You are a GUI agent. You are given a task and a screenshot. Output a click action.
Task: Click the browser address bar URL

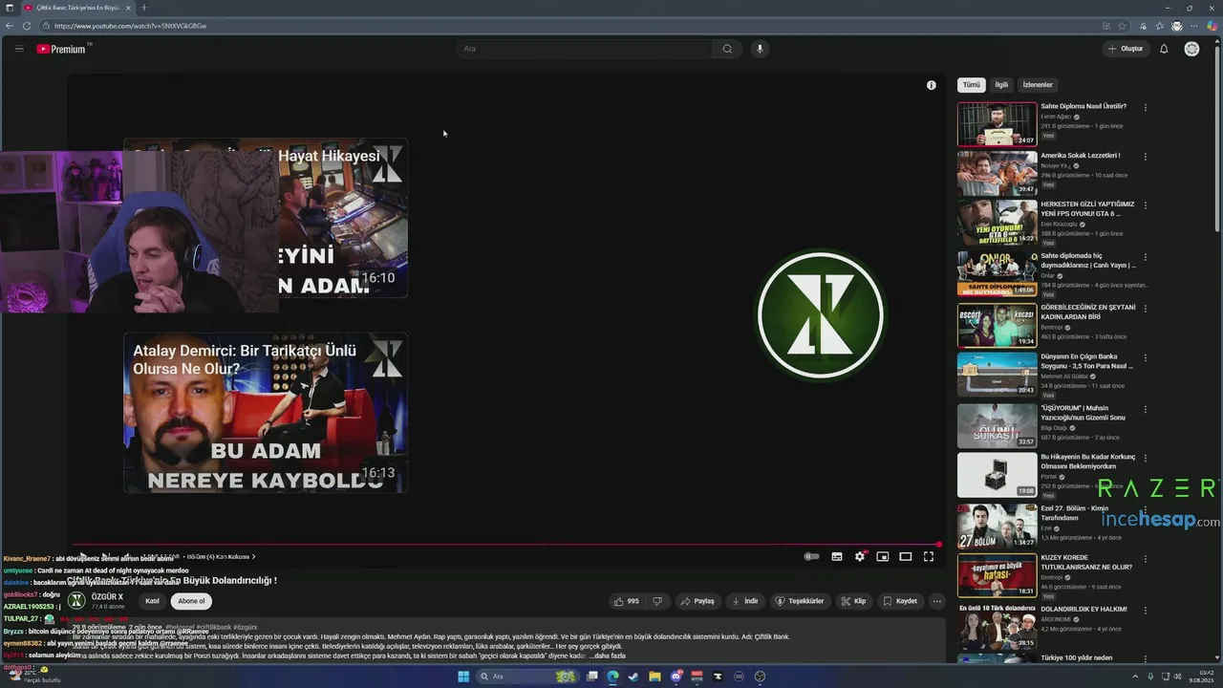coord(131,26)
